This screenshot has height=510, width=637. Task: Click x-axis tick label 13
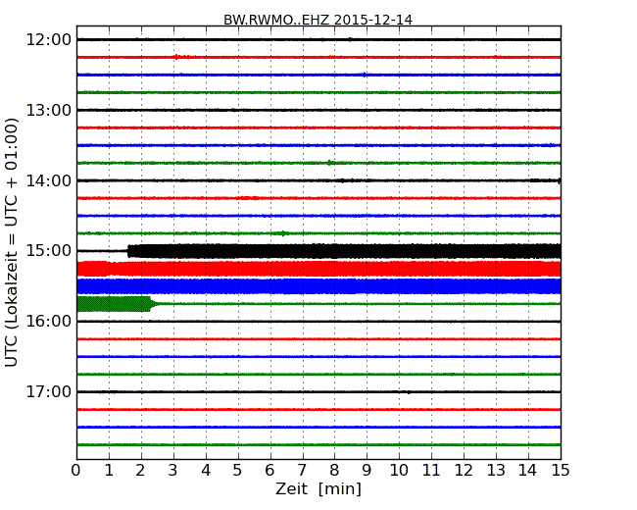(x=496, y=471)
